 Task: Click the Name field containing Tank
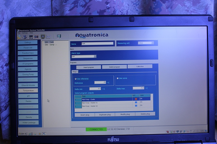point(97,44)
